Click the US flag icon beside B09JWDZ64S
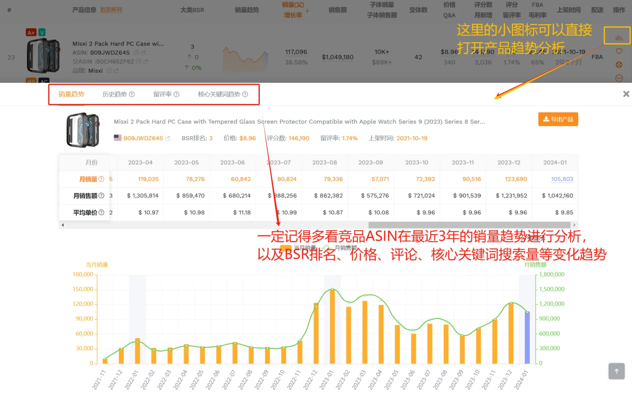This screenshot has height=397, width=632. point(117,138)
